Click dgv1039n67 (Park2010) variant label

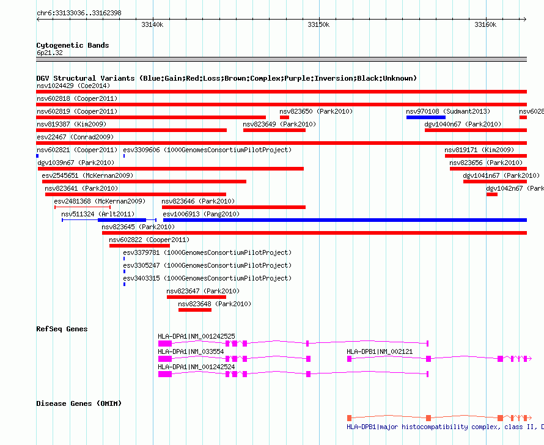click(x=76, y=163)
